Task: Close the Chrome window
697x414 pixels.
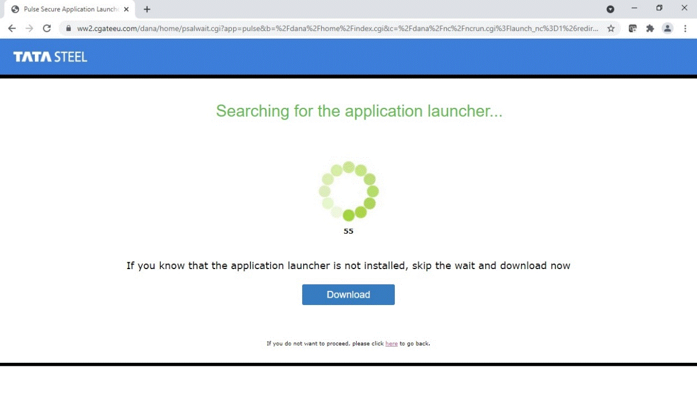Action: [685, 8]
